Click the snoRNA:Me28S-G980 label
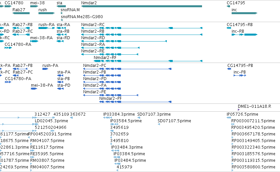The height and width of the screenshot is (172, 280). (82, 16)
